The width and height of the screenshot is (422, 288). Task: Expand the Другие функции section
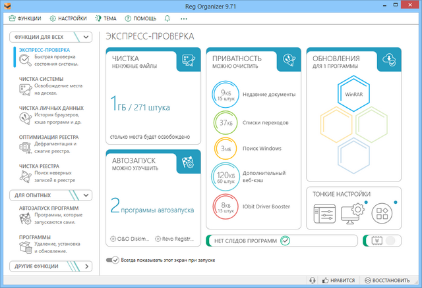coord(87,266)
